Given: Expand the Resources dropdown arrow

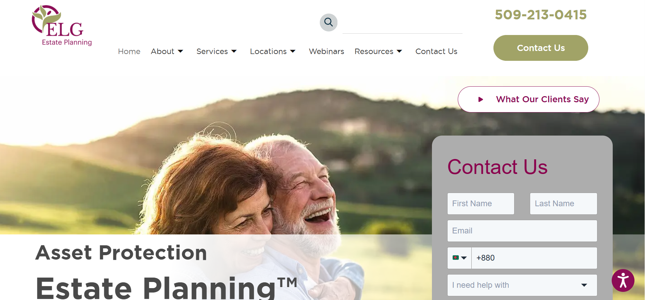Looking at the screenshot, I should click(399, 51).
